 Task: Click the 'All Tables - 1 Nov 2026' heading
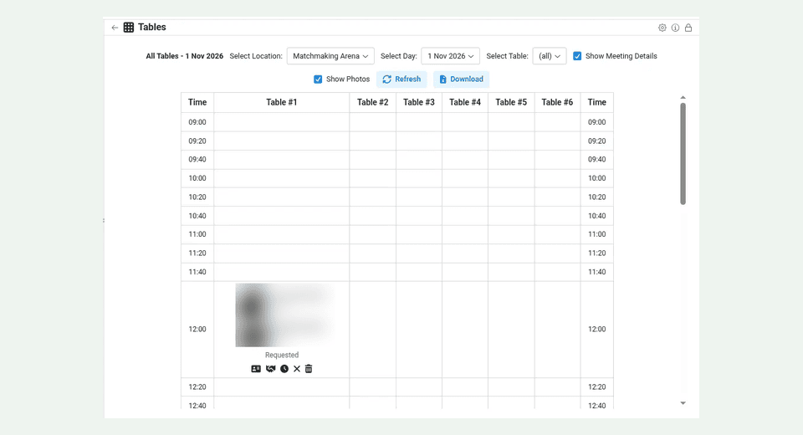[184, 56]
